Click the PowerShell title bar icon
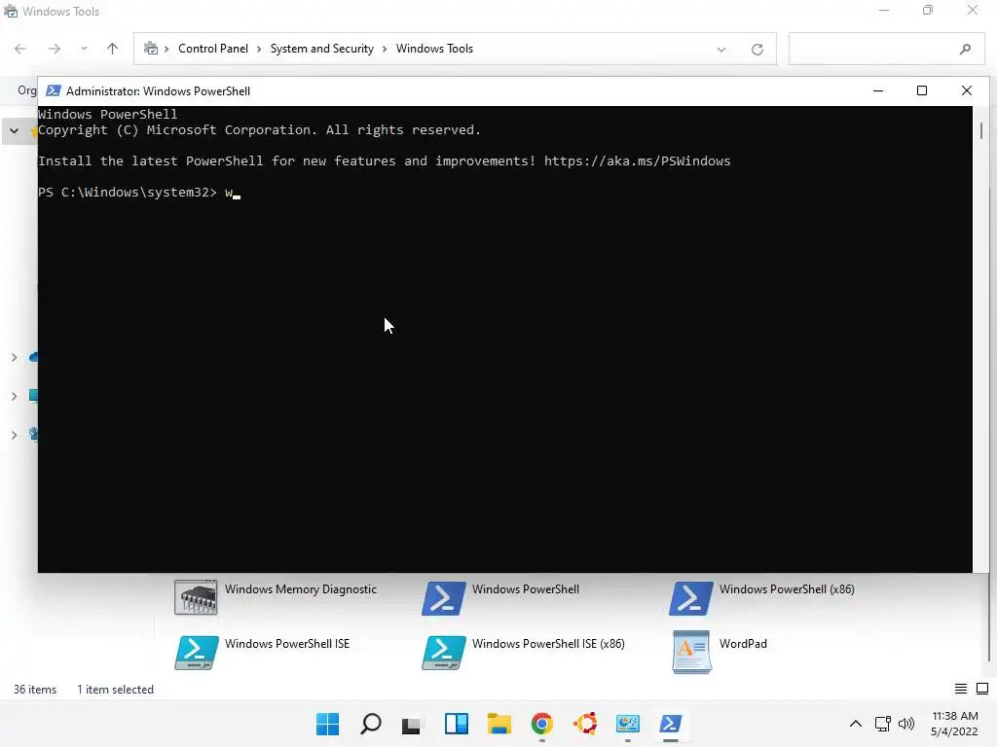Viewport: 997px width, 747px height. point(54,90)
